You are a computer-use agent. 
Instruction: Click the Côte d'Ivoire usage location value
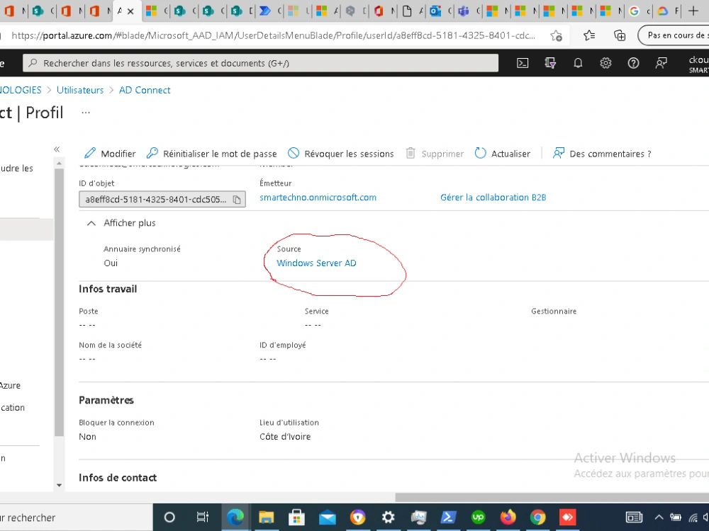(x=285, y=437)
